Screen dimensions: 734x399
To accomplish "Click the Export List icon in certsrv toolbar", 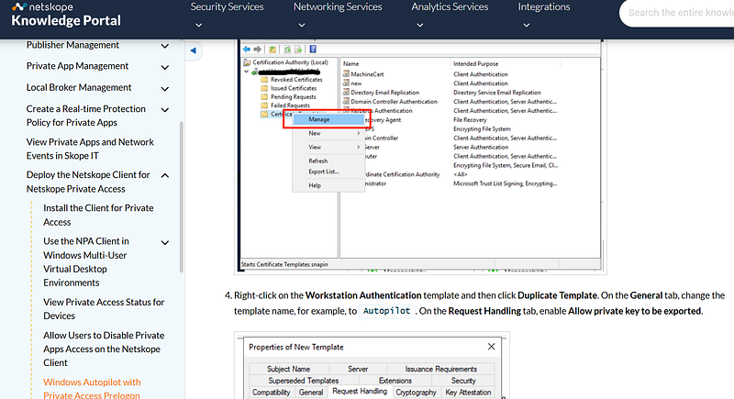I will click(x=297, y=50).
